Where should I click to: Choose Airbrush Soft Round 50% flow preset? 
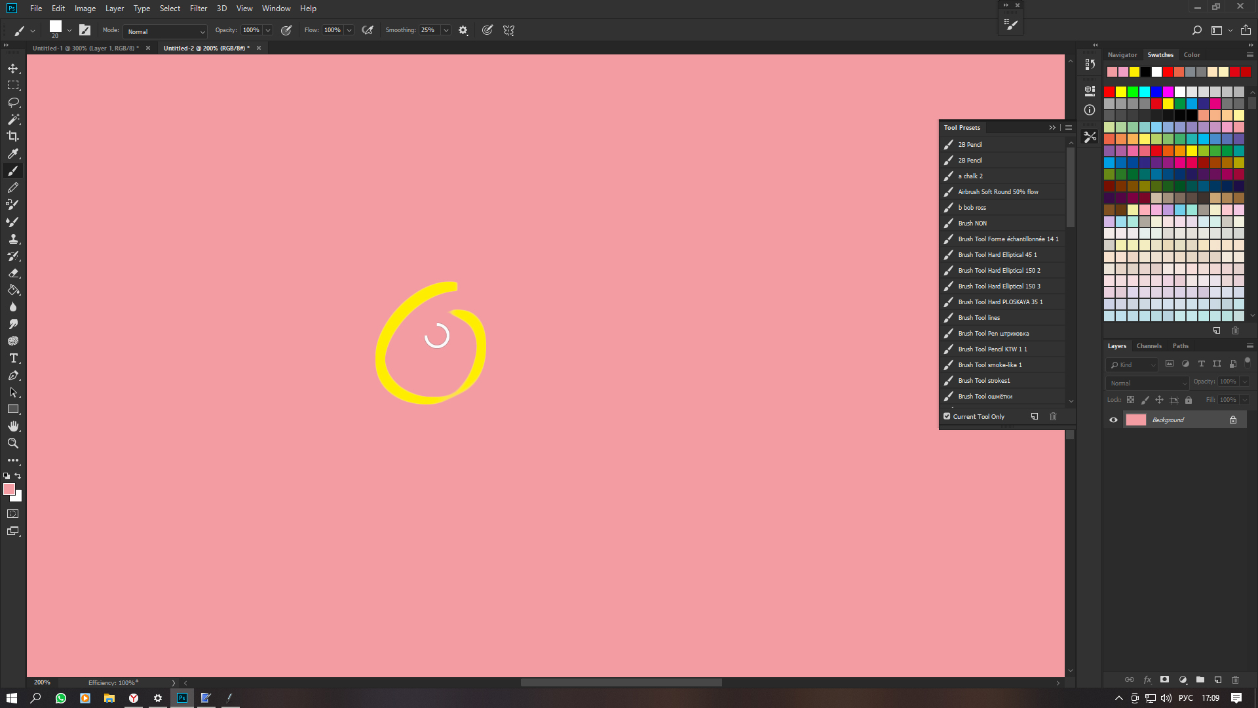pos(997,192)
